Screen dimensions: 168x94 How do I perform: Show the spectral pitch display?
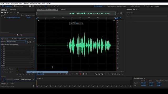(x=33, y=6)
